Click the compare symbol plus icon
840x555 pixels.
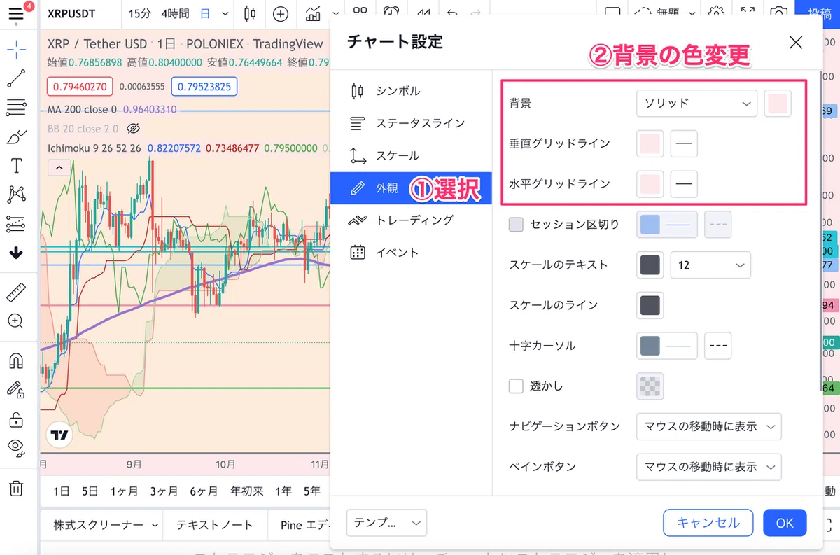click(281, 14)
